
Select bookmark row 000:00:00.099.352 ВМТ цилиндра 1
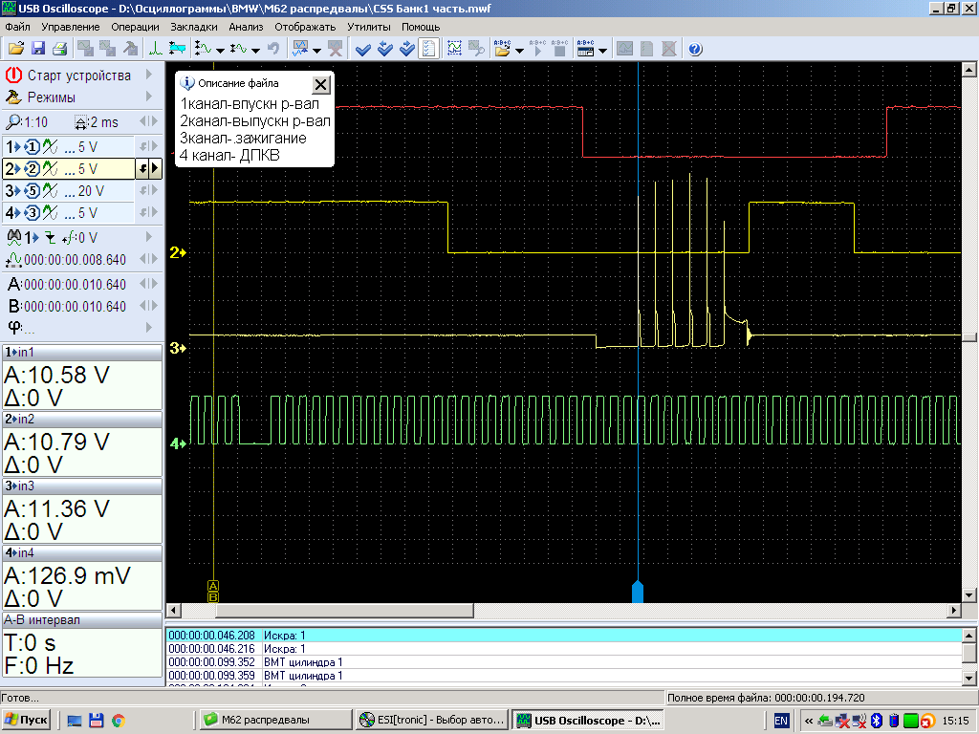[x=564, y=661]
